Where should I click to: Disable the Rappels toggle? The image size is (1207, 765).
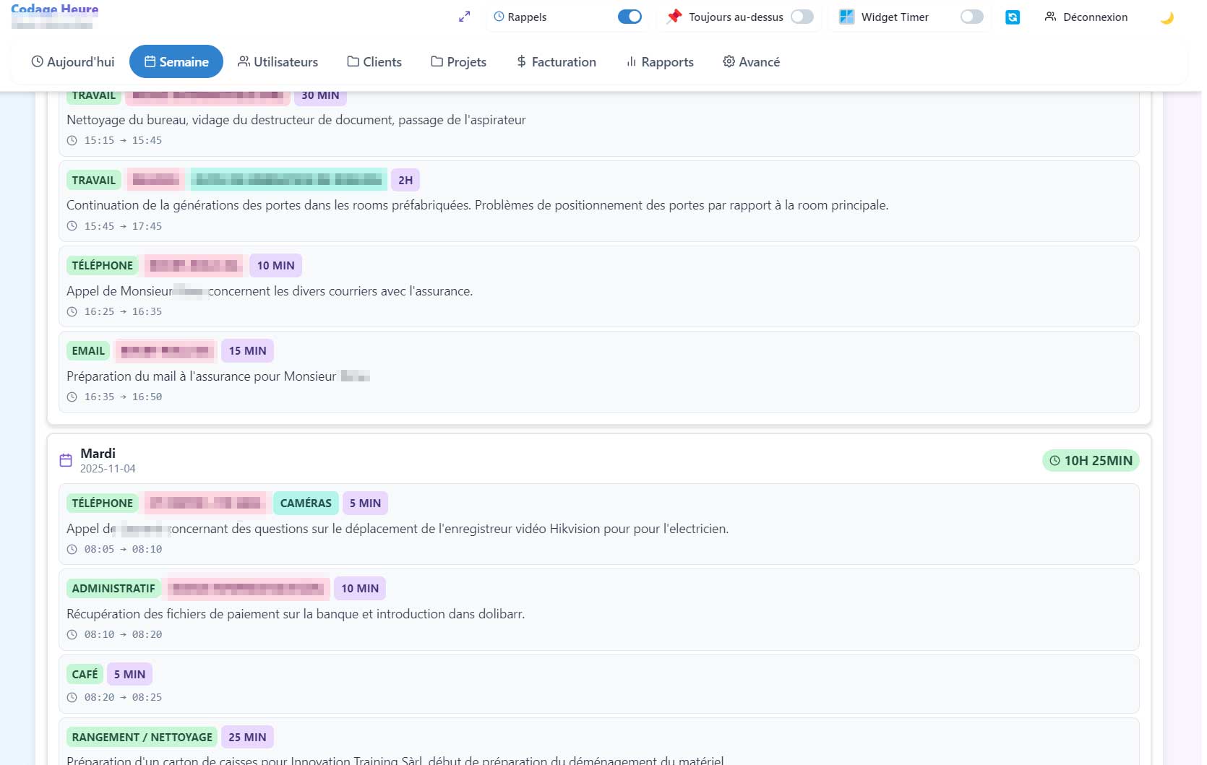[x=630, y=16]
